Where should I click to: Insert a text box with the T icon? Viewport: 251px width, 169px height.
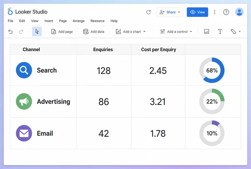[220, 31]
